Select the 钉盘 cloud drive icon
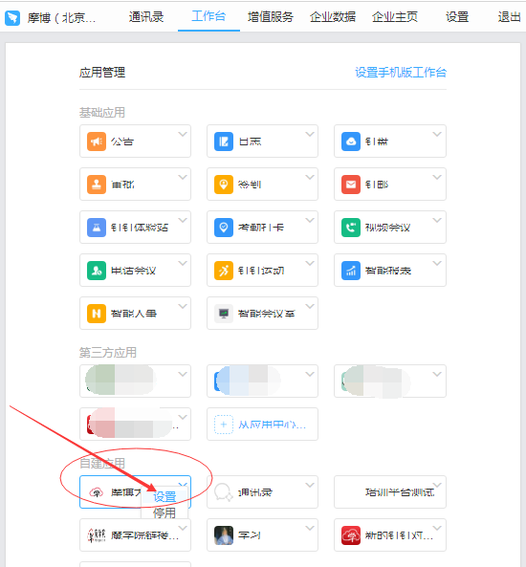The width and height of the screenshot is (526, 567). tap(351, 142)
